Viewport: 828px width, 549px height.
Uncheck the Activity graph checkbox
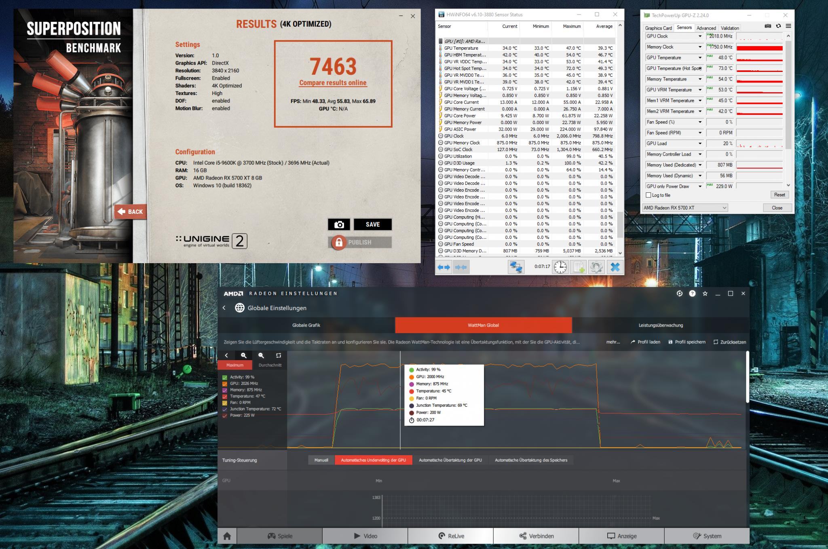(x=225, y=377)
